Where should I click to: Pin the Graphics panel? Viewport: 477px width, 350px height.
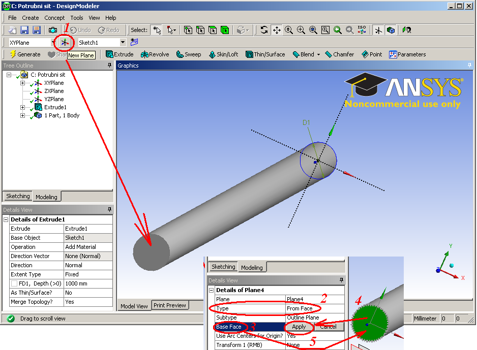click(x=469, y=65)
